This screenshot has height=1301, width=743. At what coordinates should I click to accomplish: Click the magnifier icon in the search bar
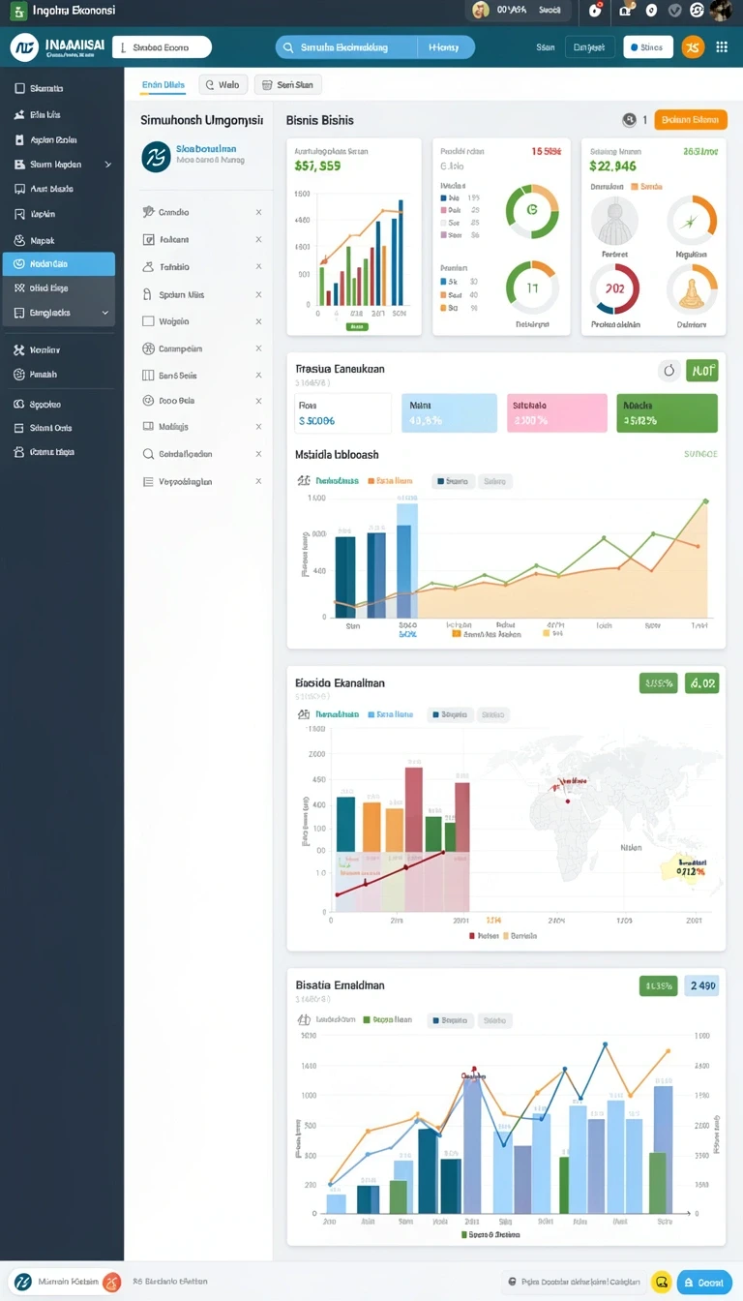tap(288, 47)
